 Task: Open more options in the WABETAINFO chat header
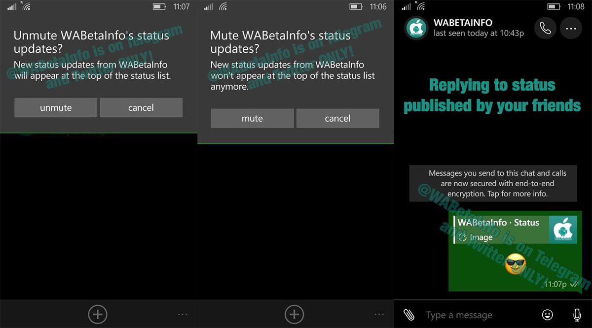(571, 28)
